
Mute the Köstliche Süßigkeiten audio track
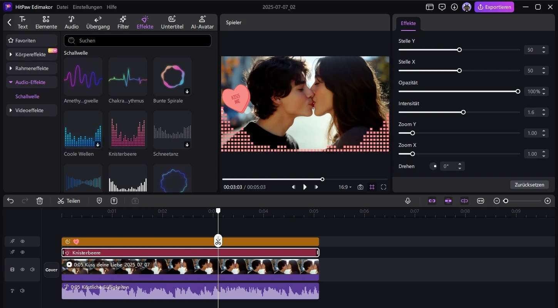[22, 291]
